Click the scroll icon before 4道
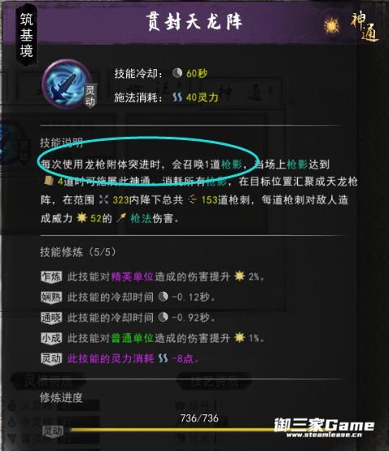Image resolution: width=389 pixels, height=451 pixels. [x=48, y=181]
